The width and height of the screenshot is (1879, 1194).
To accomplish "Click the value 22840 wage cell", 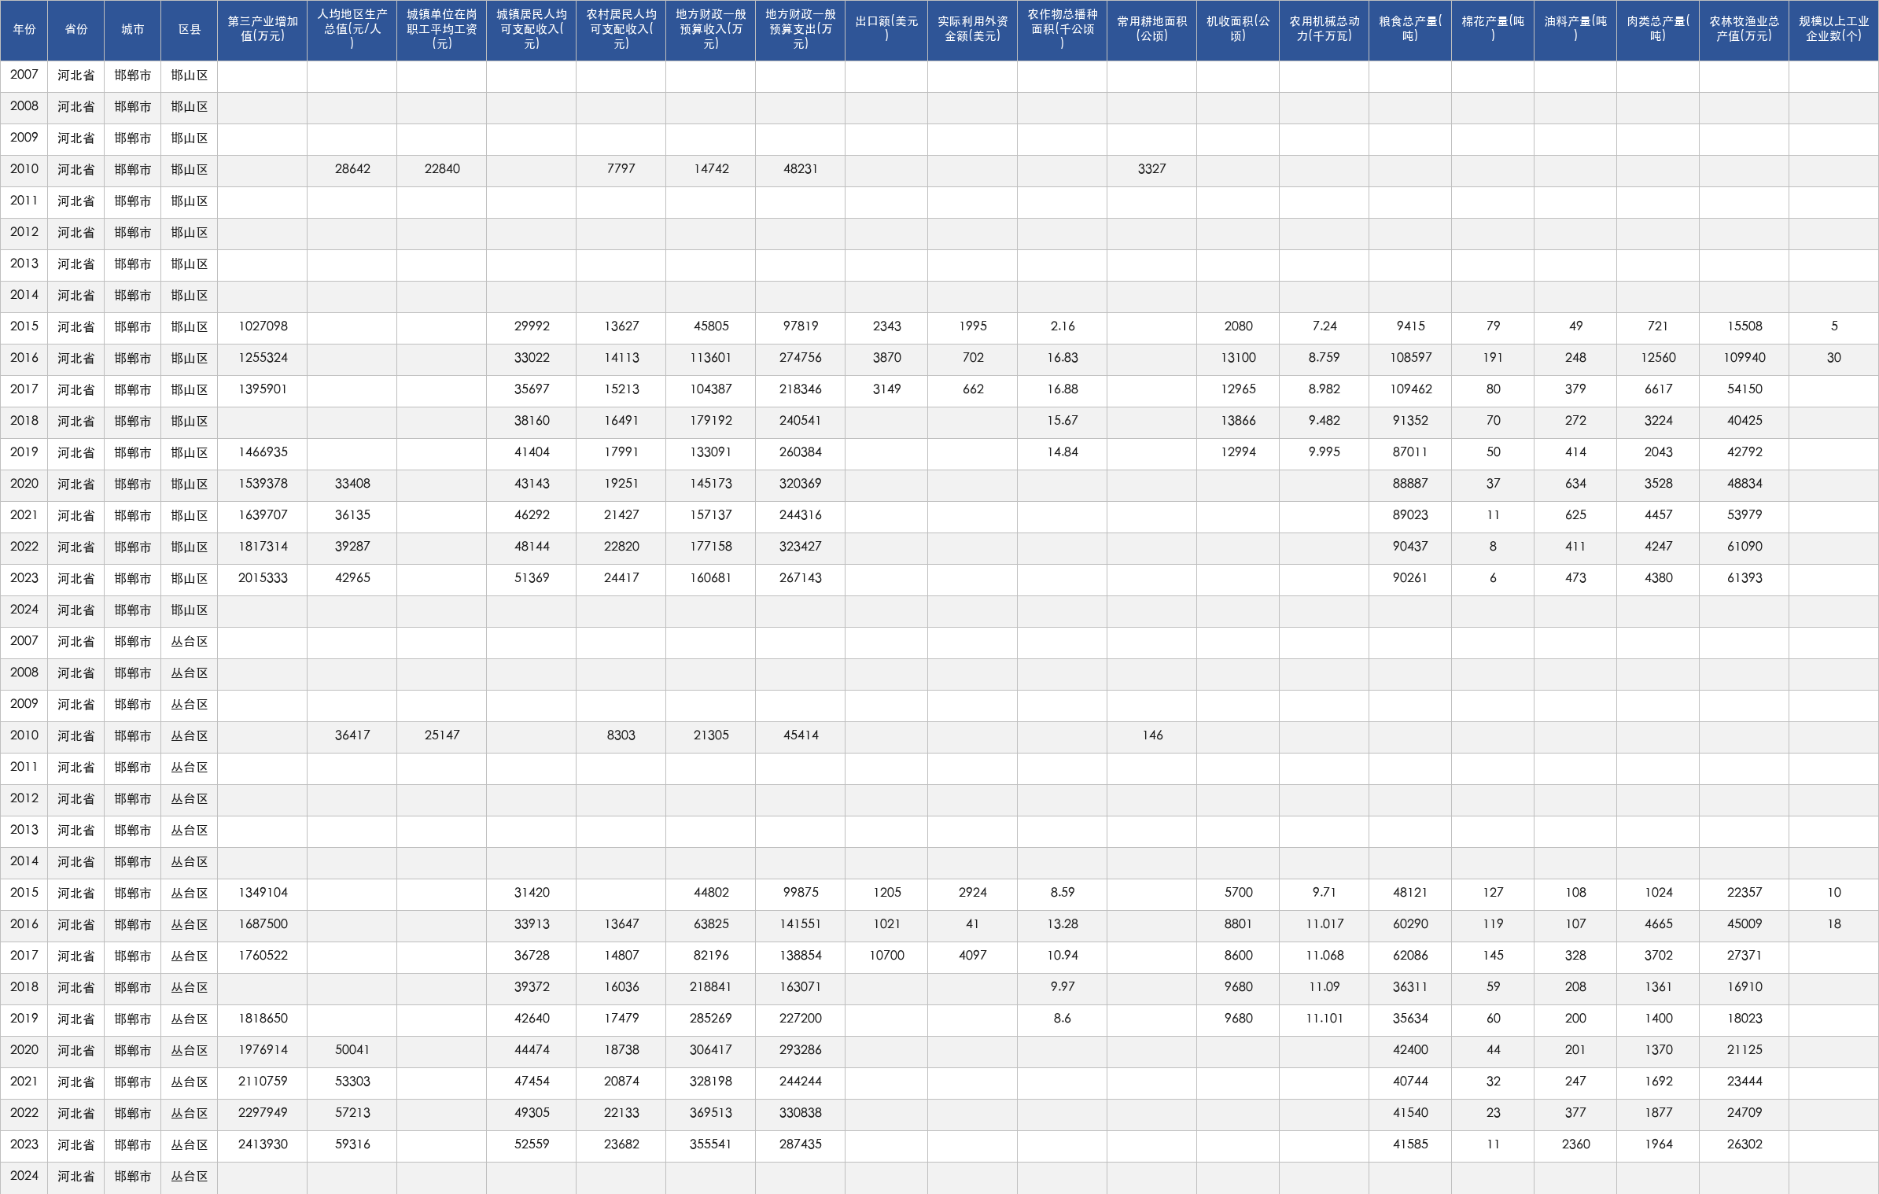I will [x=442, y=169].
